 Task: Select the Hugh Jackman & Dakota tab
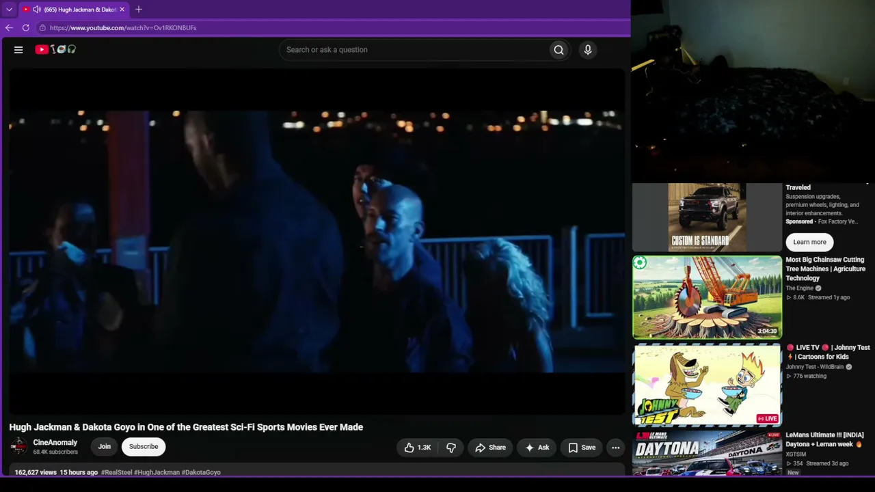[74, 10]
